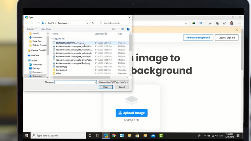251x141 pixels.
Task: Collapse the Today (10) group
Action: [x=52, y=39]
